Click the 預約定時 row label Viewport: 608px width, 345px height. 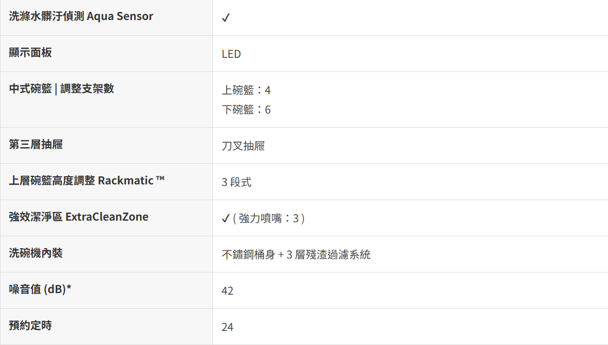(x=31, y=326)
